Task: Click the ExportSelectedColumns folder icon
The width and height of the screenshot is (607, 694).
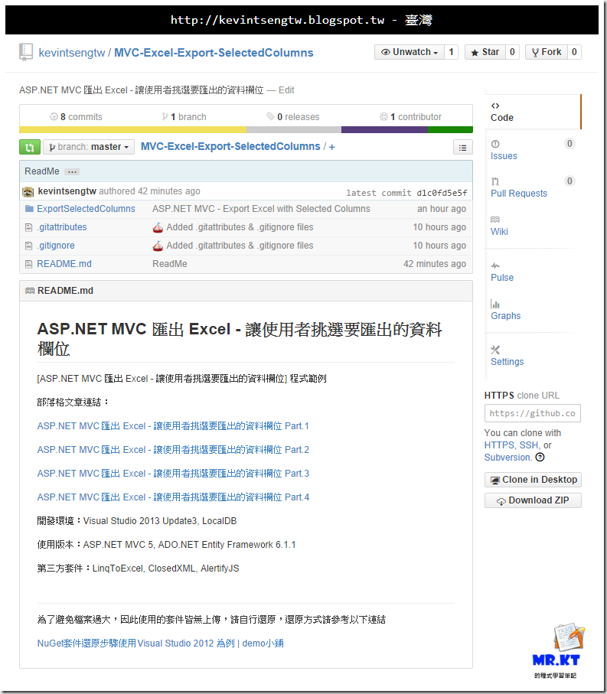Action: [29, 208]
